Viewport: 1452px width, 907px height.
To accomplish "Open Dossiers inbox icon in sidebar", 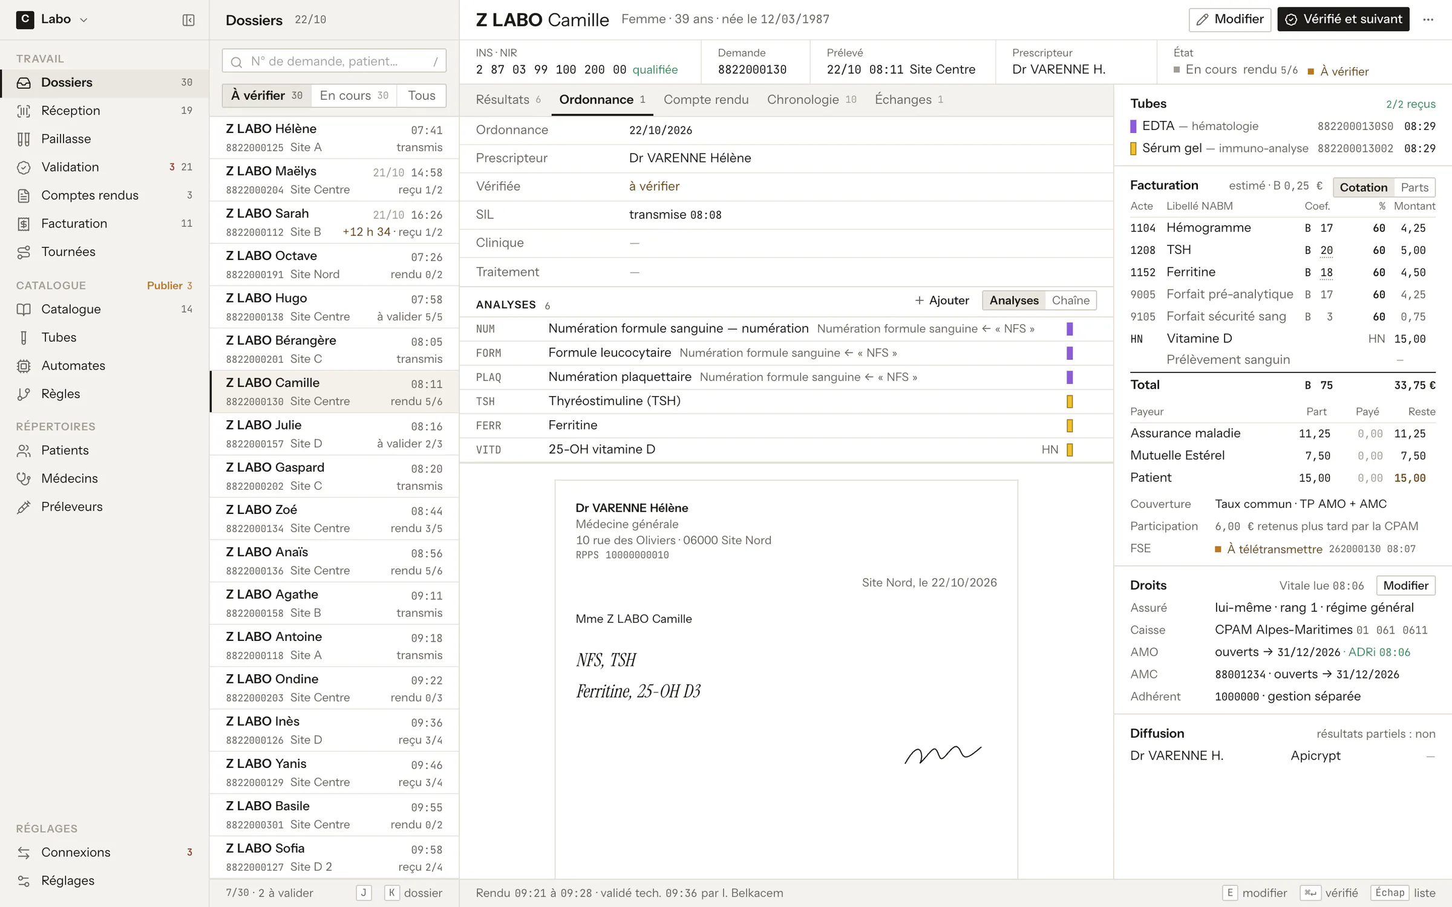I will [x=24, y=83].
